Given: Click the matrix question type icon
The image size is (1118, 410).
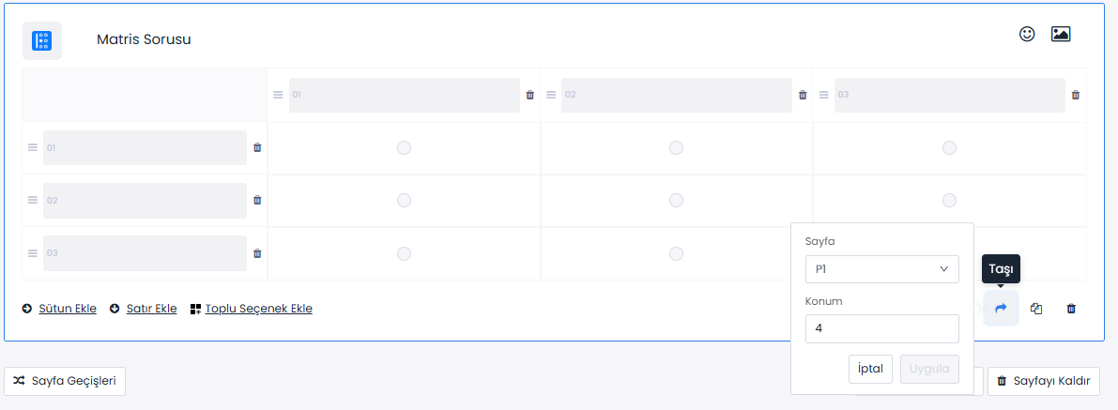Looking at the screenshot, I should tap(42, 40).
